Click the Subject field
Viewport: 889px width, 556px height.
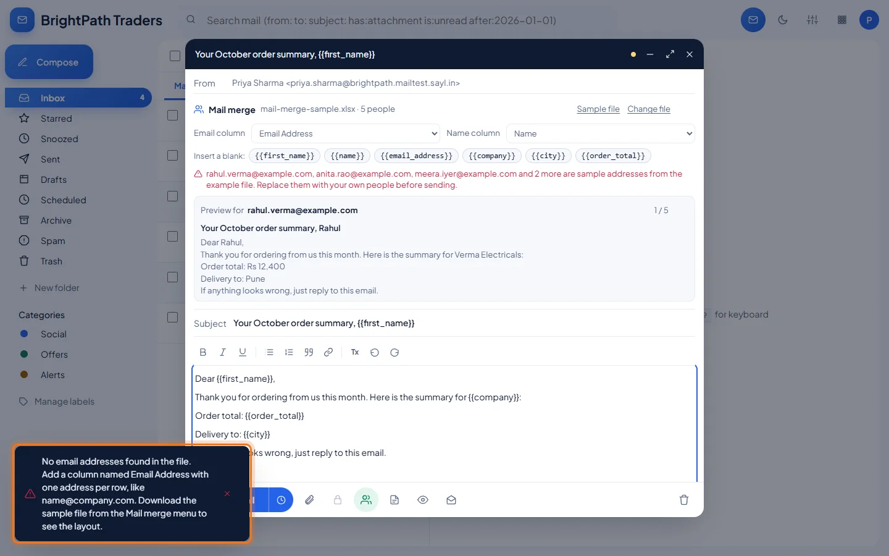463,323
